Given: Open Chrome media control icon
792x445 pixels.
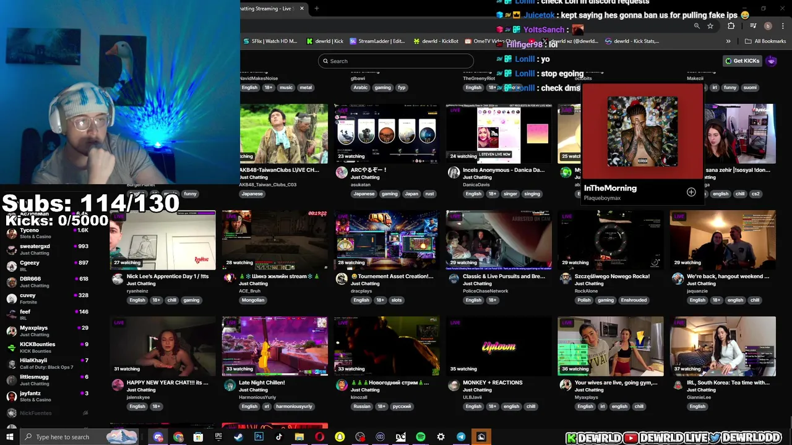Looking at the screenshot, I should pos(753,26).
